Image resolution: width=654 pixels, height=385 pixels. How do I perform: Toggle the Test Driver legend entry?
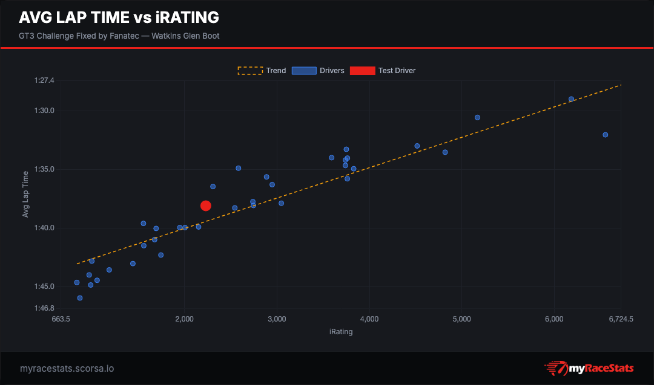383,71
